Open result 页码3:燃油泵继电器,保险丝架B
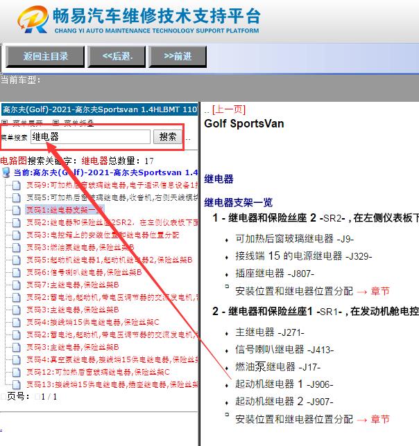The height and width of the screenshot is (446, 419). click(80, 247)
